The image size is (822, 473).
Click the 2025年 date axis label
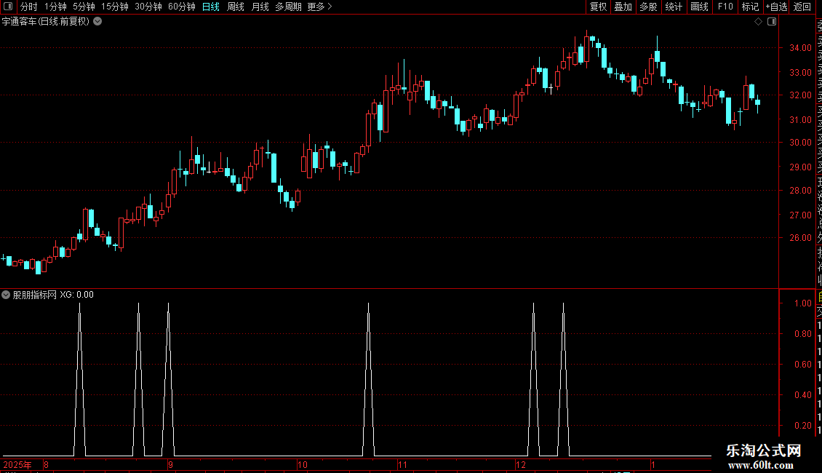click(17, 464)
